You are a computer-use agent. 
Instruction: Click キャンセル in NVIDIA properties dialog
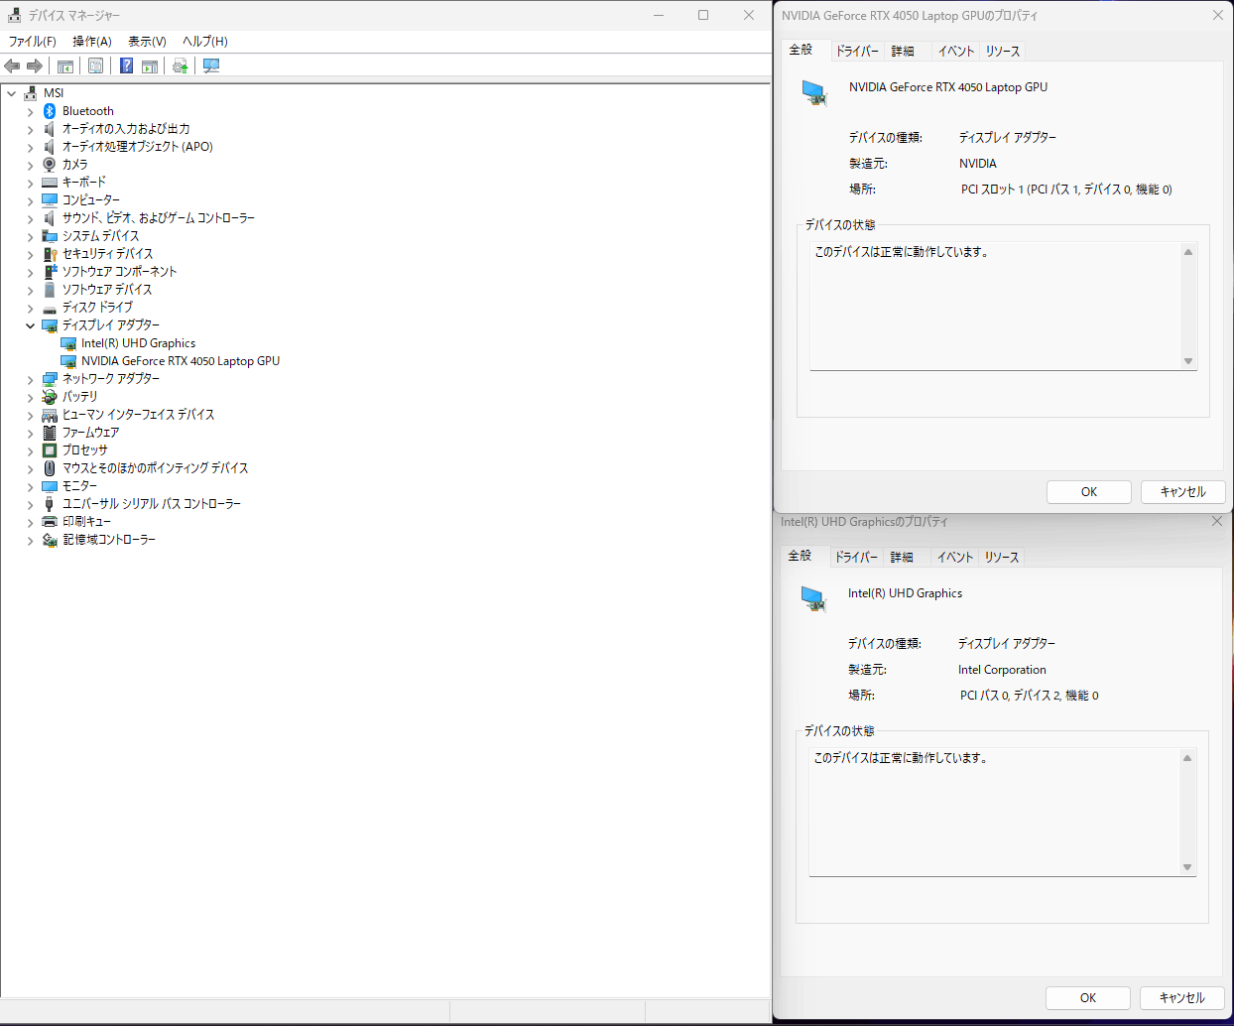point(1183,492)
